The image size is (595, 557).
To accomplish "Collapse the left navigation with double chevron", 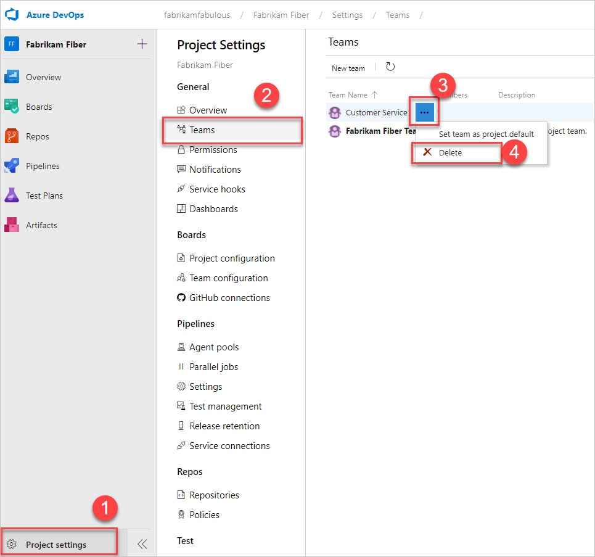I will click(x=142, y=544).
